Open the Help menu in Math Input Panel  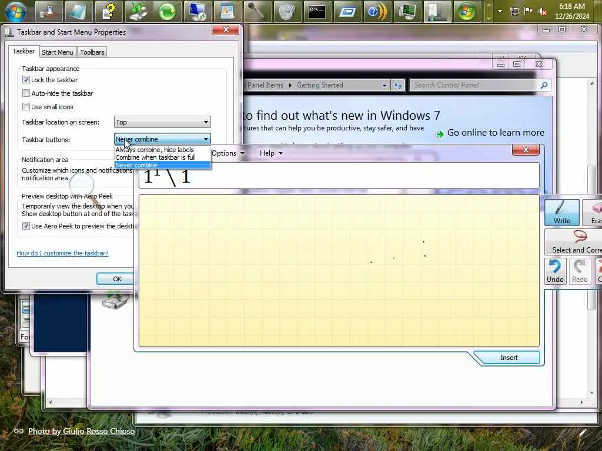click(271, 153)
